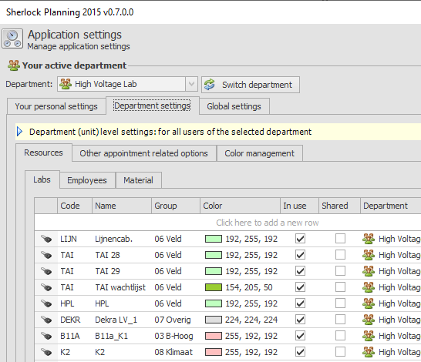
Task: Switch to Your personal settings tab
Action: coord(56,106)
